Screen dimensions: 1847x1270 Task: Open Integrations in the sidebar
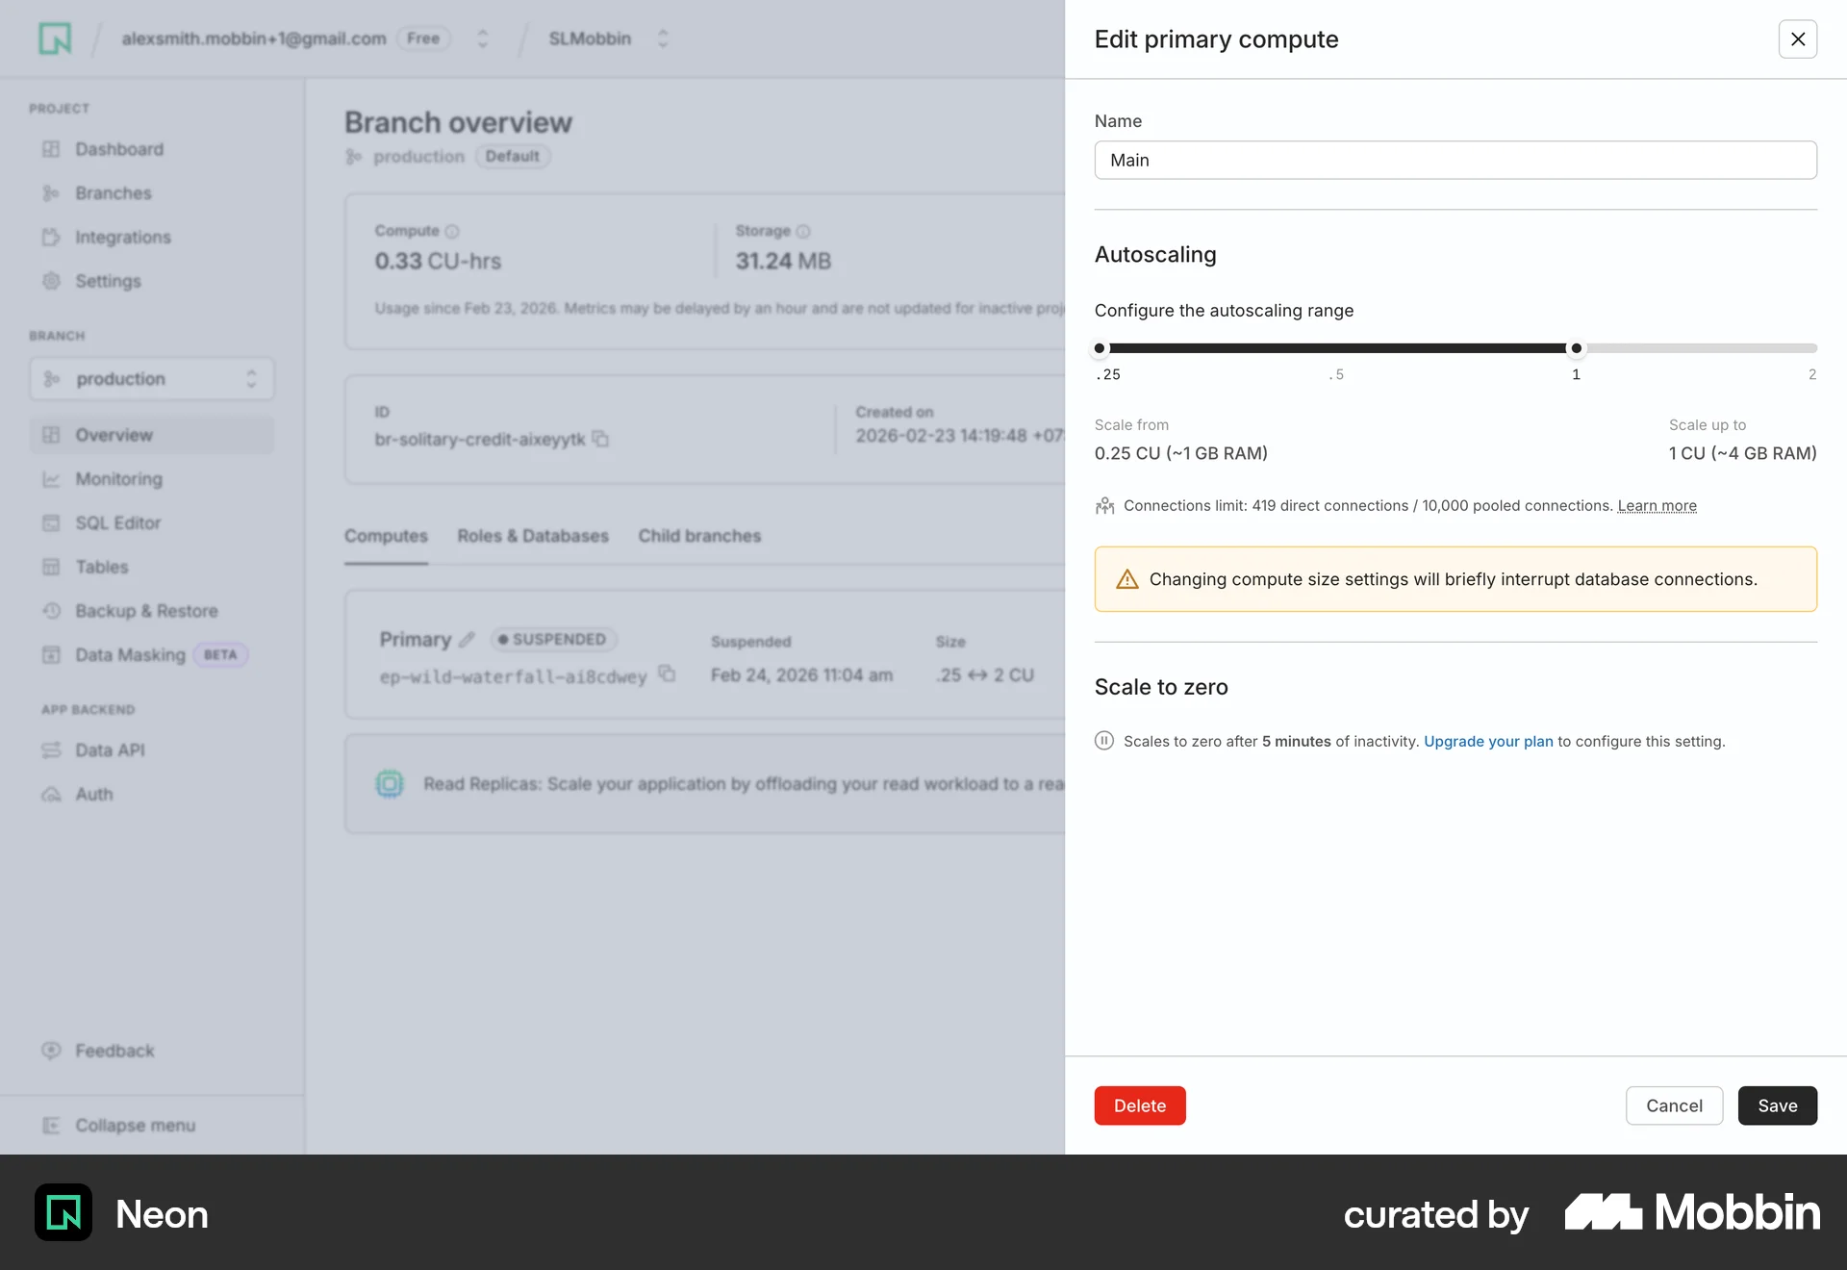click(123, 238)
